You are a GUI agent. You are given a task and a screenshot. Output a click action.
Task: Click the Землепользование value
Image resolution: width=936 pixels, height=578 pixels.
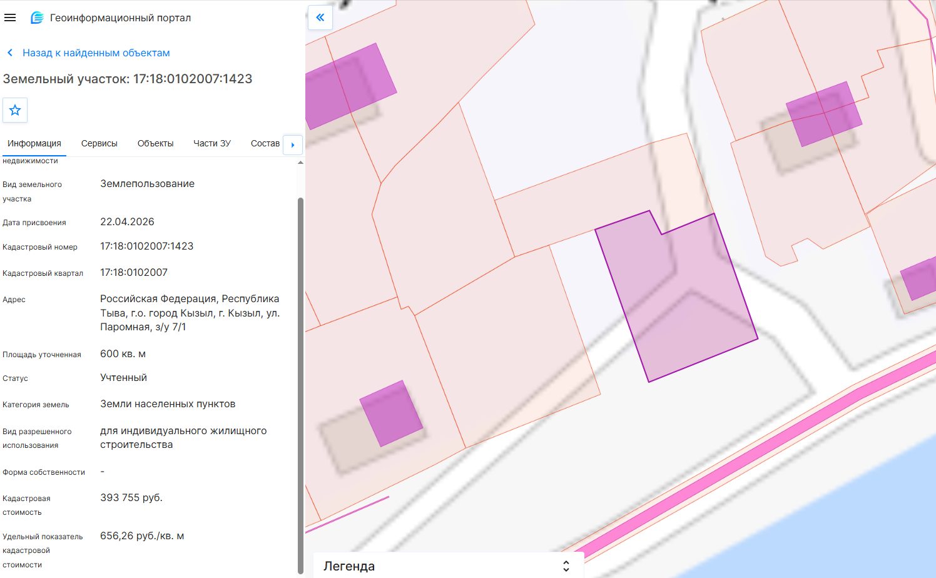[147, 184]
